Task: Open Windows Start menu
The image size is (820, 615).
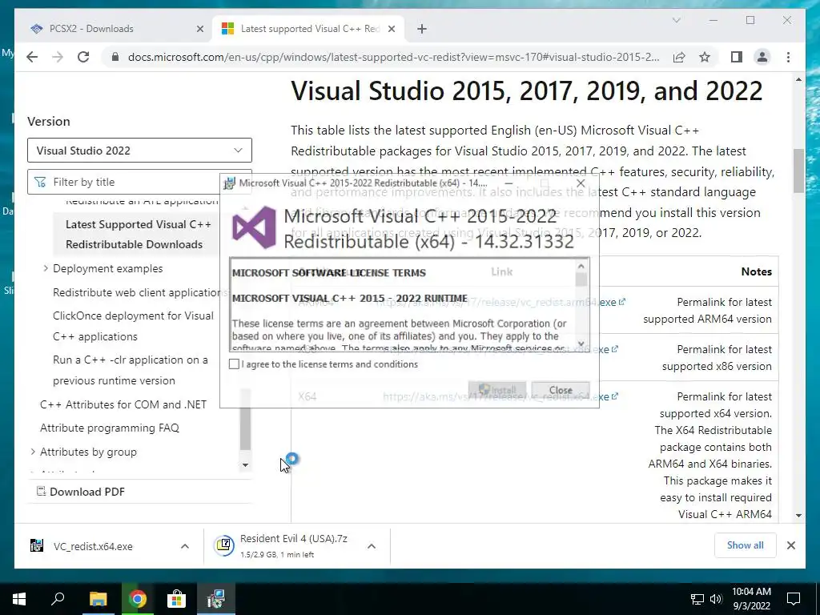Action: pos(19,599)
